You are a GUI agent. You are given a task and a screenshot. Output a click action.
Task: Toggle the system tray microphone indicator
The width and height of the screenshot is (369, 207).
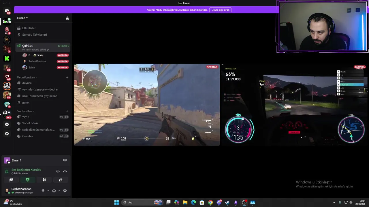[340, 202]
